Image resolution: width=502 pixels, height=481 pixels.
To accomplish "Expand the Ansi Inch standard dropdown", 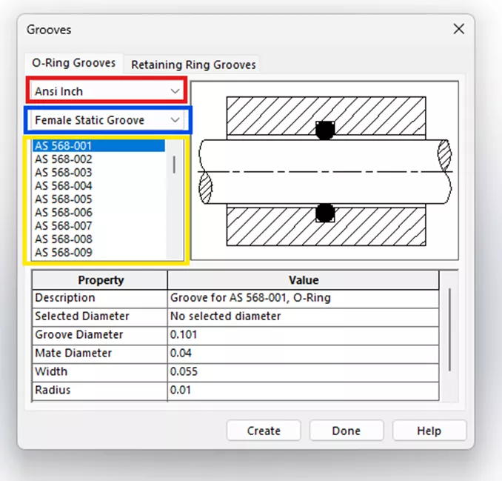I will (107, 91).
